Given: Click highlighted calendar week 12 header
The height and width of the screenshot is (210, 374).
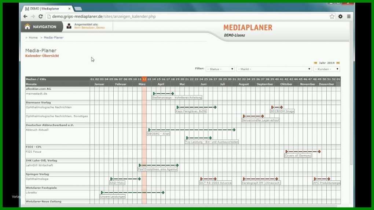Looking at the screenshot, I should pos(144,79).
